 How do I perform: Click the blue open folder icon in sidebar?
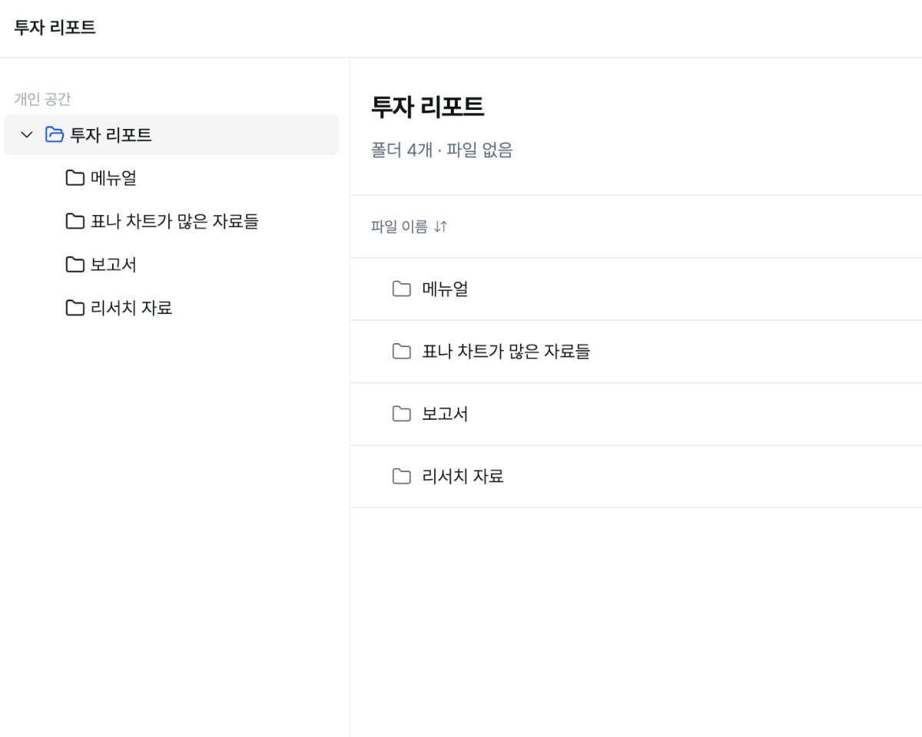click(55, 134)
